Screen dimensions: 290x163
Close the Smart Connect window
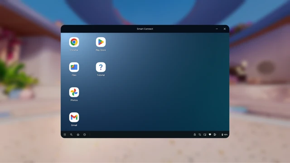[225, 29]
